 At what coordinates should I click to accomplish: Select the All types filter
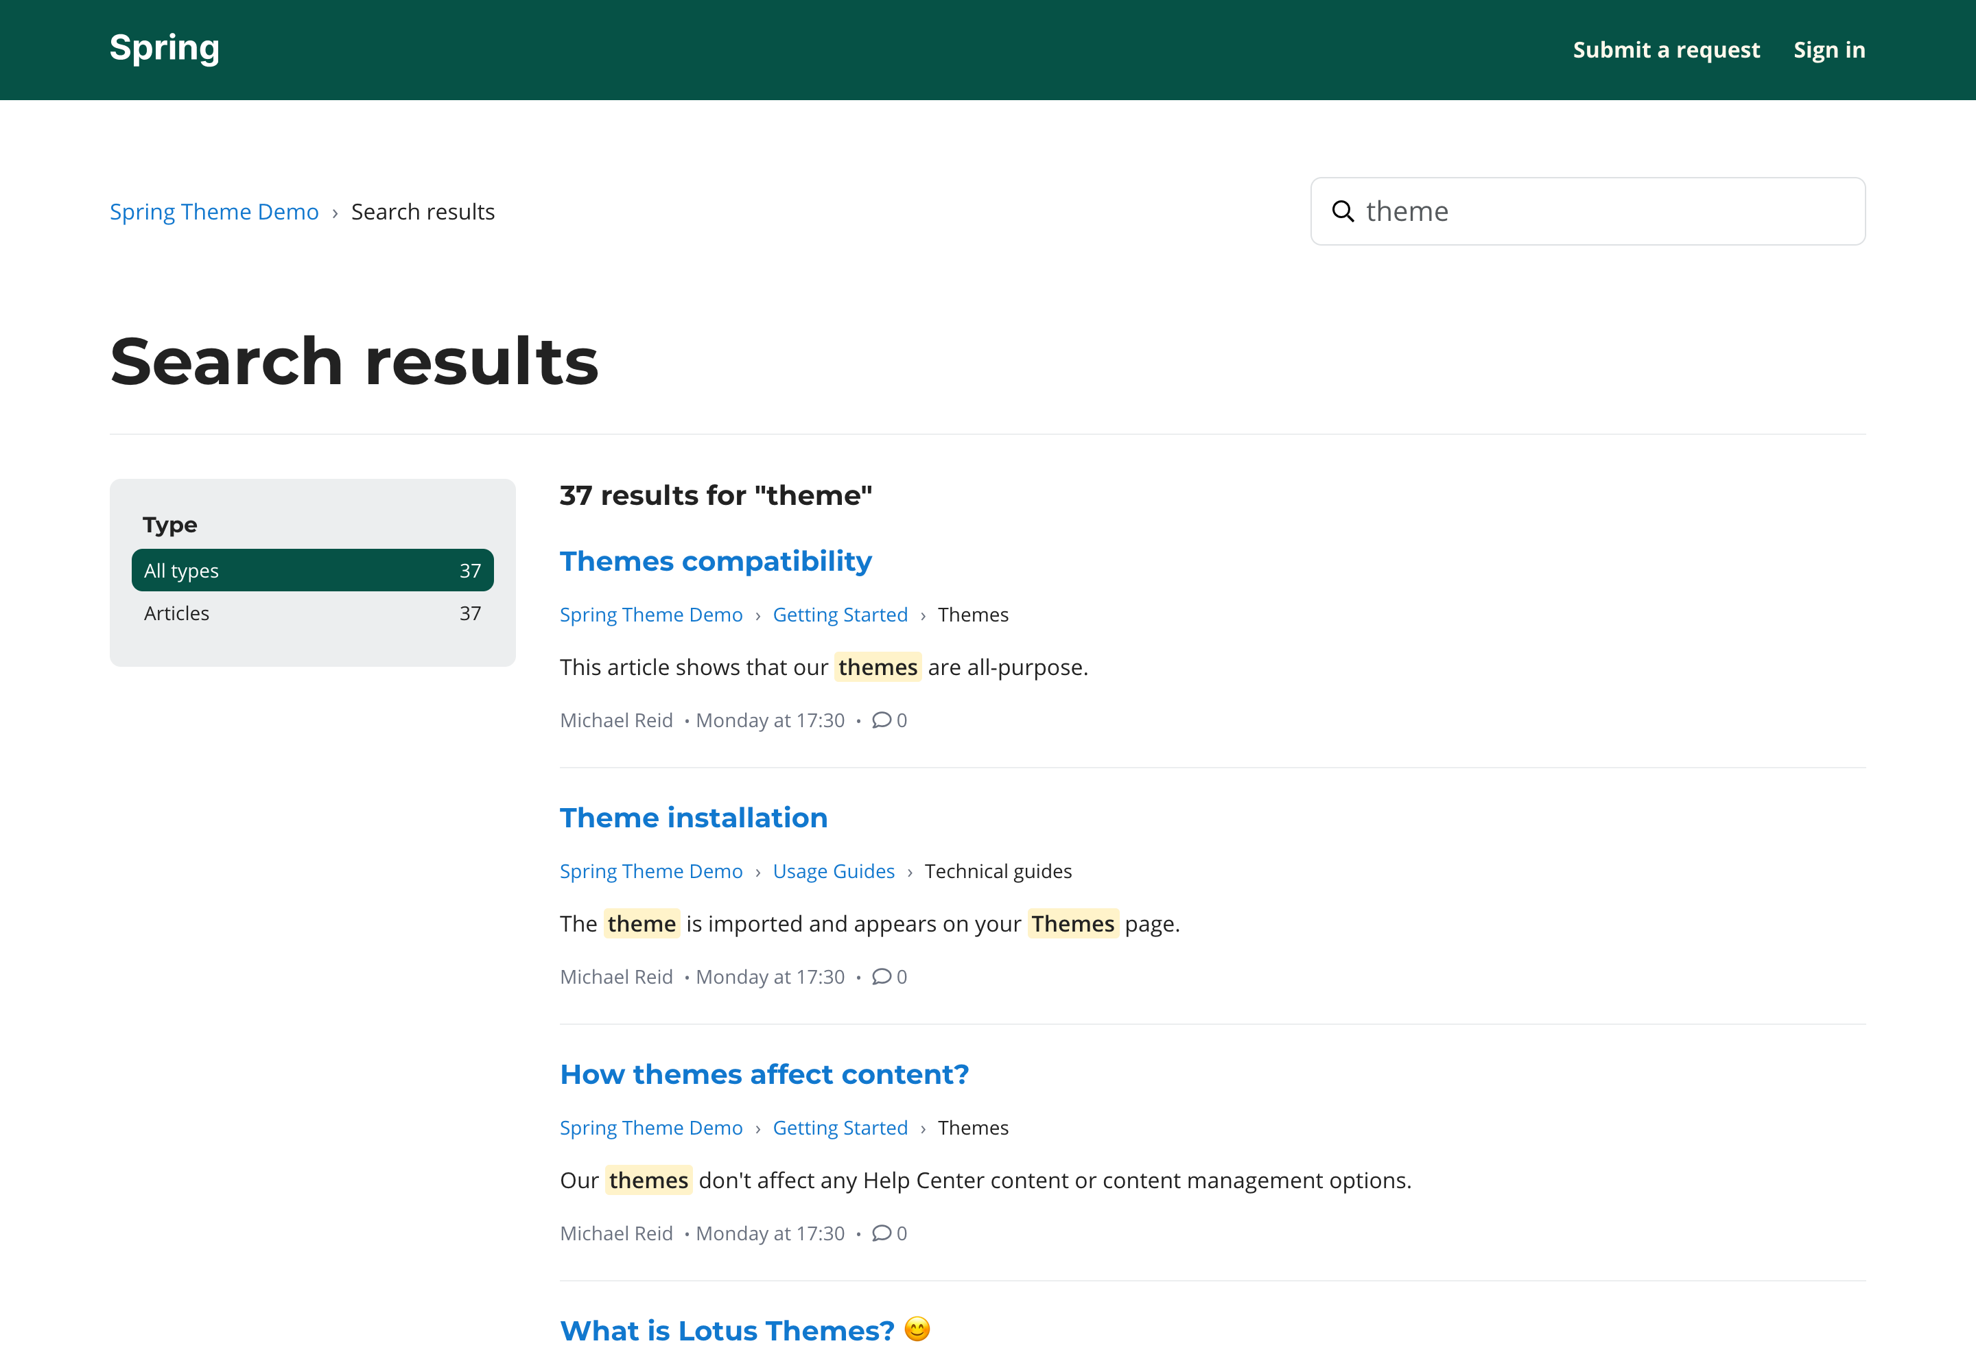pos(312,570)
